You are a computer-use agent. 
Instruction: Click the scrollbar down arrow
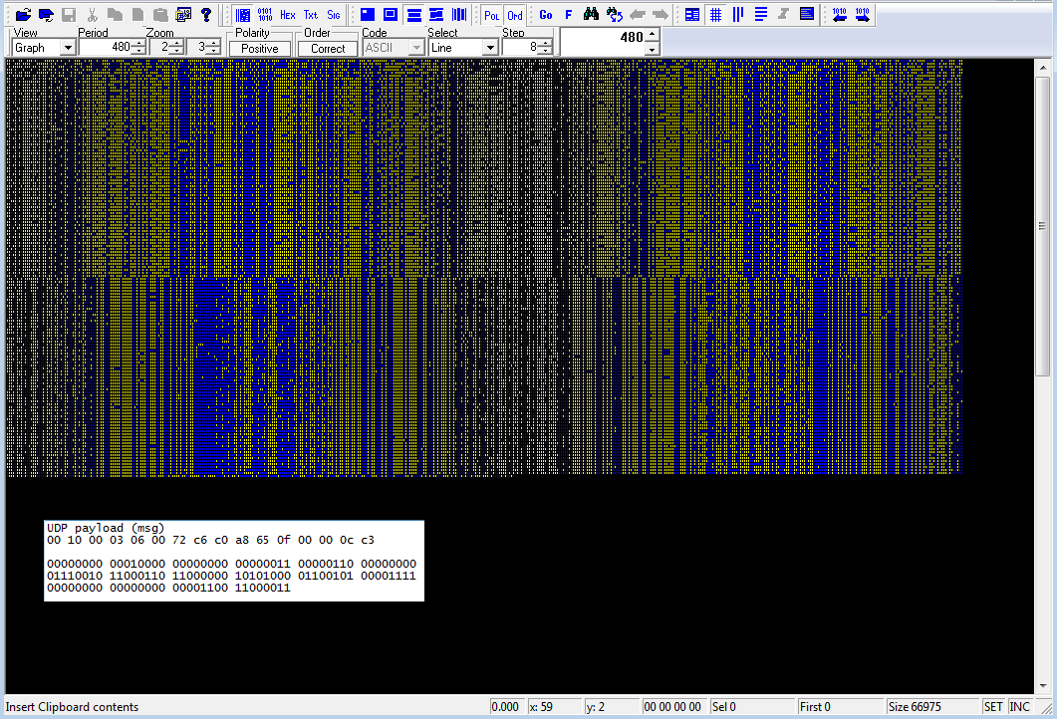(1042, 686)
